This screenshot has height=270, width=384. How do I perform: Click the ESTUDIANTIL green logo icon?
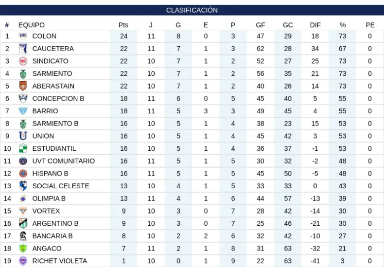23,148
